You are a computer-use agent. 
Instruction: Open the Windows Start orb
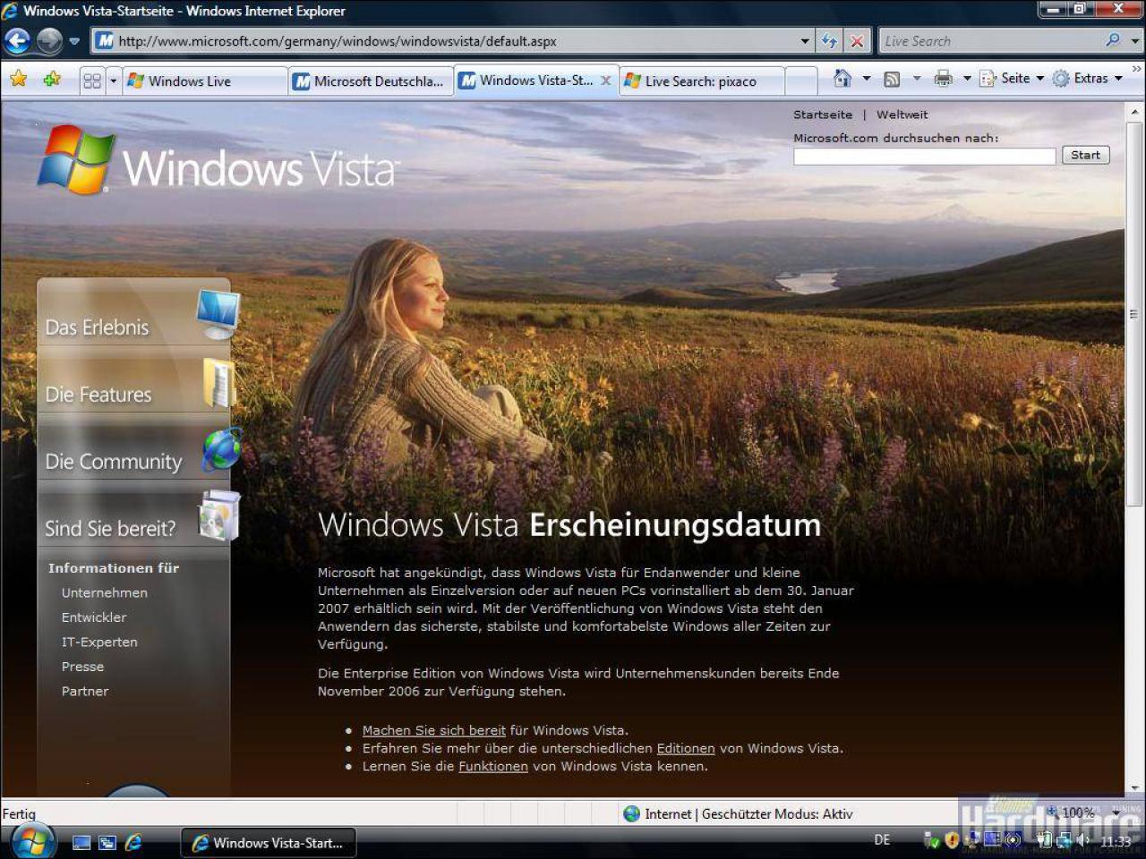click(x=33, y=842)
